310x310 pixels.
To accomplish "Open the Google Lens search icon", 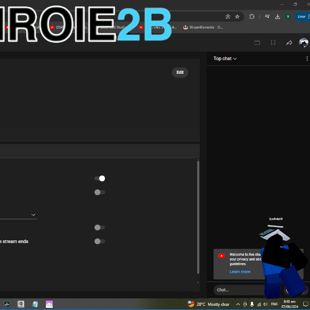I will [x=228, y=17].
